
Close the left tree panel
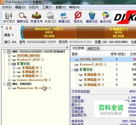67,47
